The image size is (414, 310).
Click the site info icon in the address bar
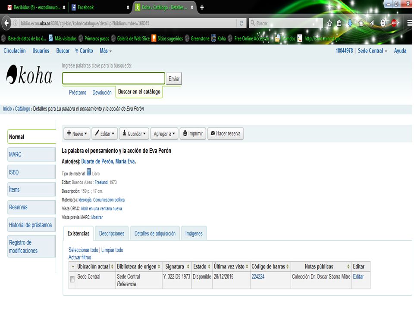pyautogui.click(x=16, y=23)
